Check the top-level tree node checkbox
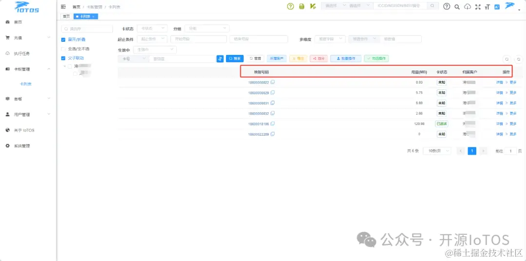This screenshot has height=261, width=526. point(70,66)
